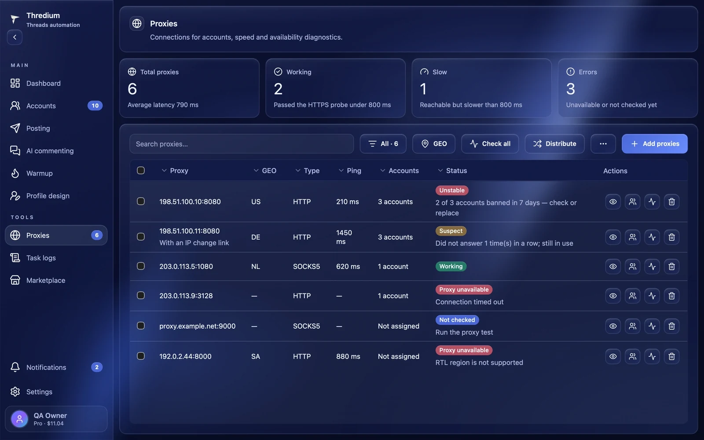
Task: Open the AI commenting section
Action: click(56, 151)
